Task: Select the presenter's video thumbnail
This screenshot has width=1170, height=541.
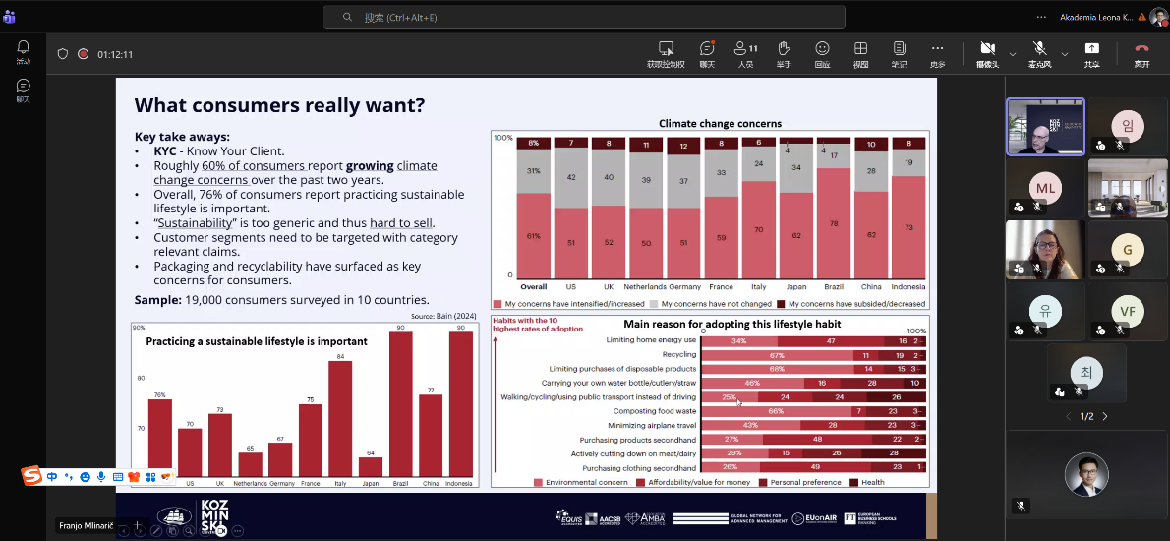Action: click(x=1045, y=127)
